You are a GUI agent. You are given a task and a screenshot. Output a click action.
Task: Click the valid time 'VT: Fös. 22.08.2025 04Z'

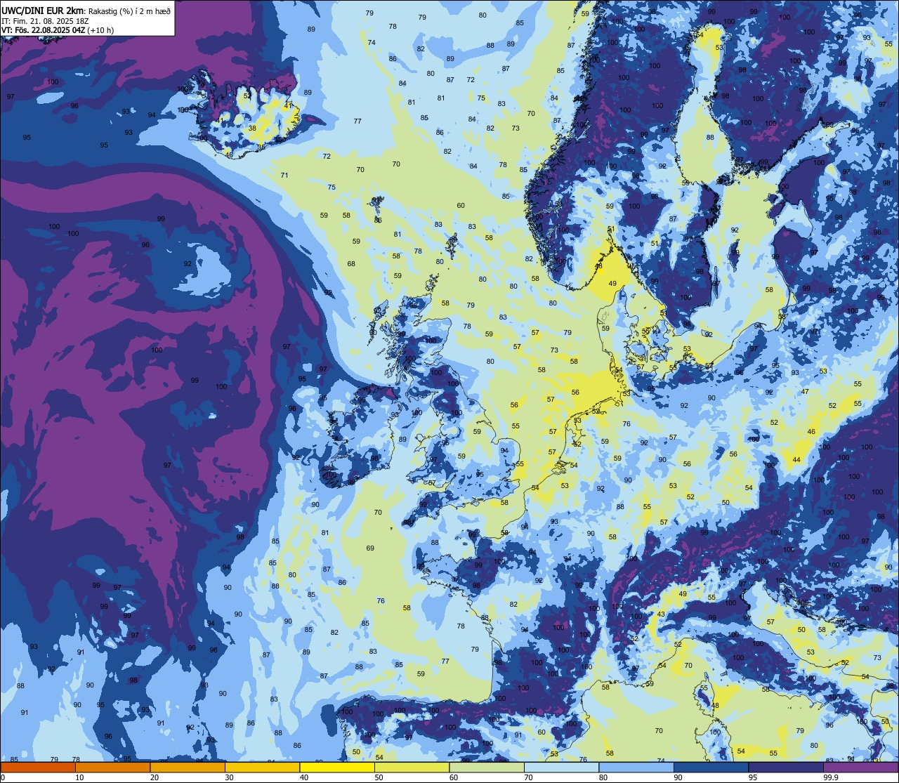[x=44, y=30]
